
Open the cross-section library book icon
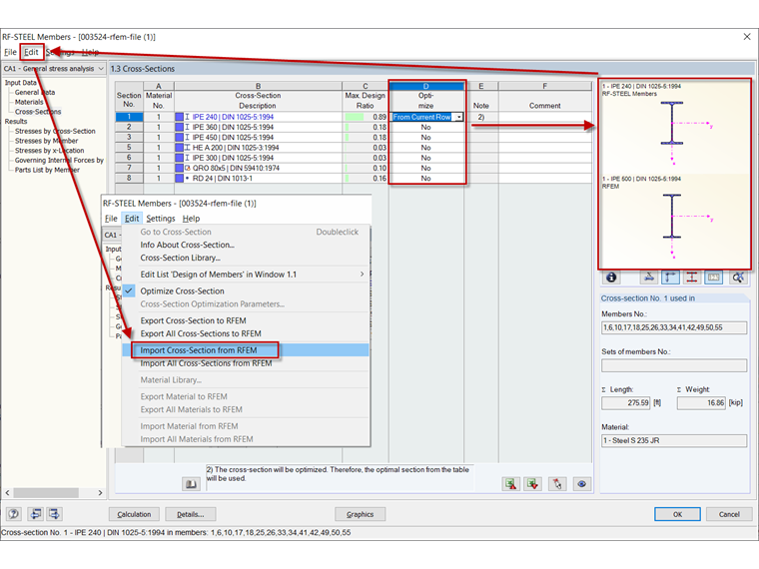tap(191, 484)
